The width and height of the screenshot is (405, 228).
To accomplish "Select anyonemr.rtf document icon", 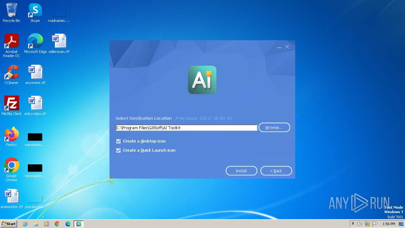I will [x=35, y=75].
